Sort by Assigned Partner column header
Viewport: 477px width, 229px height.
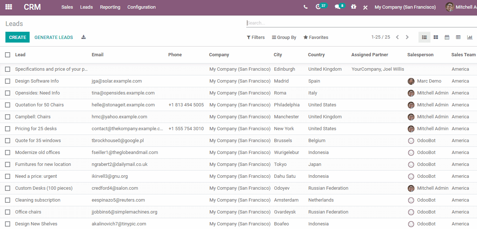coord(370,55)
